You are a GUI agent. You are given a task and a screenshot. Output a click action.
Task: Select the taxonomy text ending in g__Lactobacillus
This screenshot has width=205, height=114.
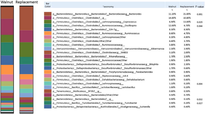coord(94,87)
